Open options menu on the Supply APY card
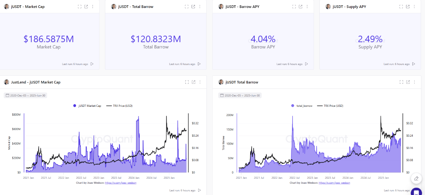 [414, 6]
